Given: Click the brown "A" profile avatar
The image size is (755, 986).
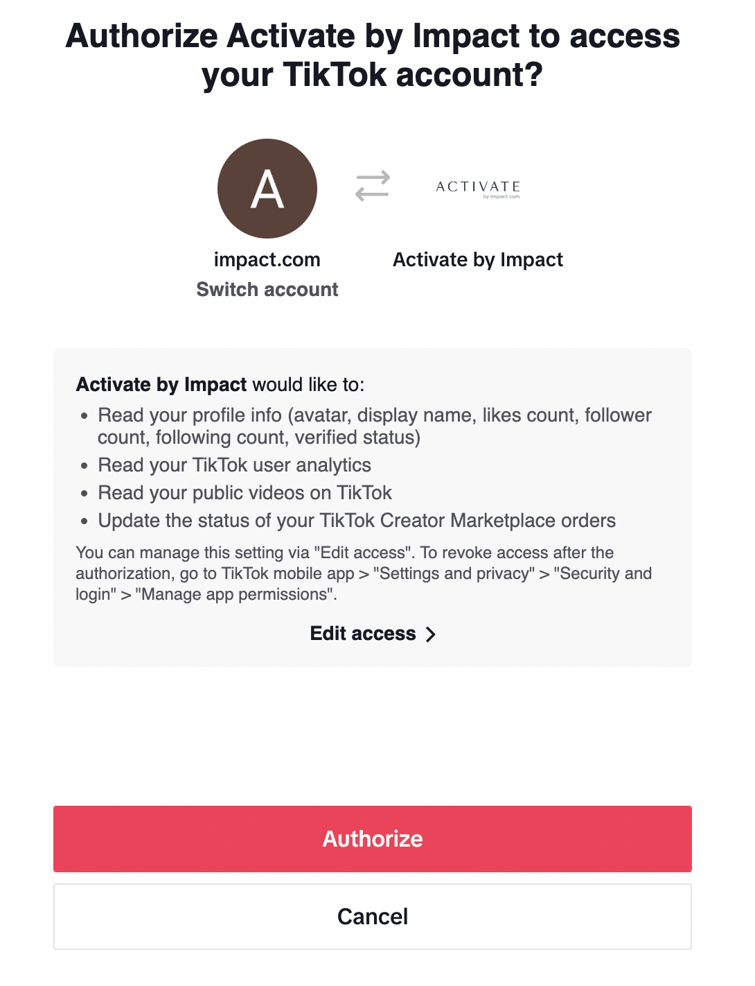Looking at the screenshot, I should 267,189.
